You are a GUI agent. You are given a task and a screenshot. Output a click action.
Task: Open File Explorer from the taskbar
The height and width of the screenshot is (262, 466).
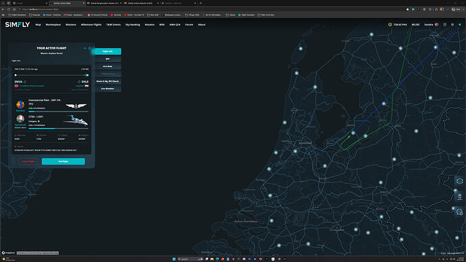tap(212, 259)
